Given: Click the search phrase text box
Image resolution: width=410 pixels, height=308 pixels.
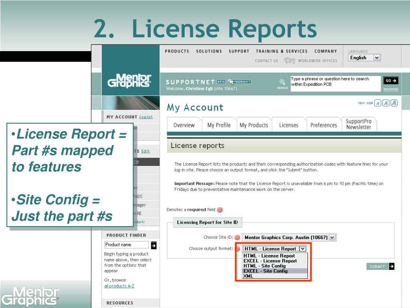Looking at the screenshot, I should pyautogui.click(x=336, y=83).
